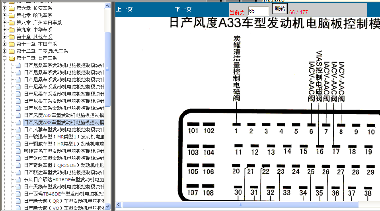Expand the 第八章 广州本田车系 folder
Screen dimensions: 380x211
click(4, 23)
